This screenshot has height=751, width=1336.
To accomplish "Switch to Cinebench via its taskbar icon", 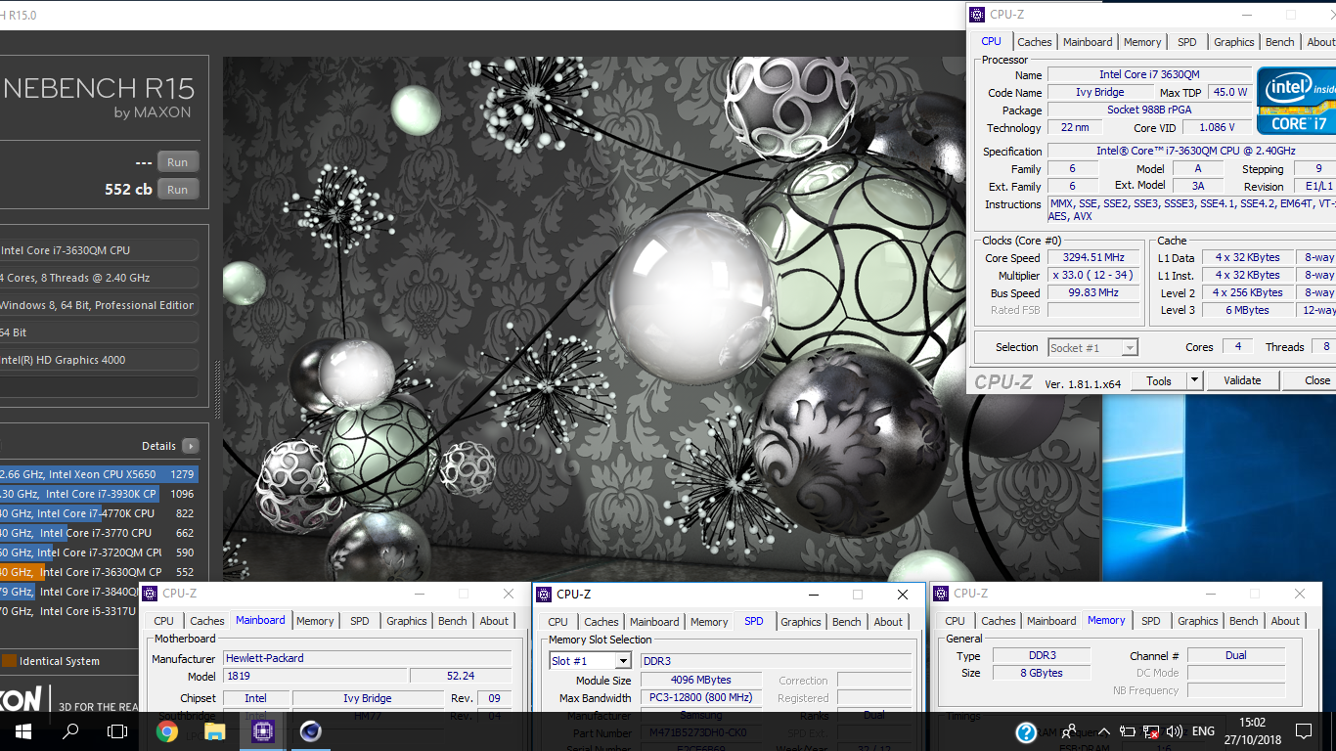I will point(310,731).
